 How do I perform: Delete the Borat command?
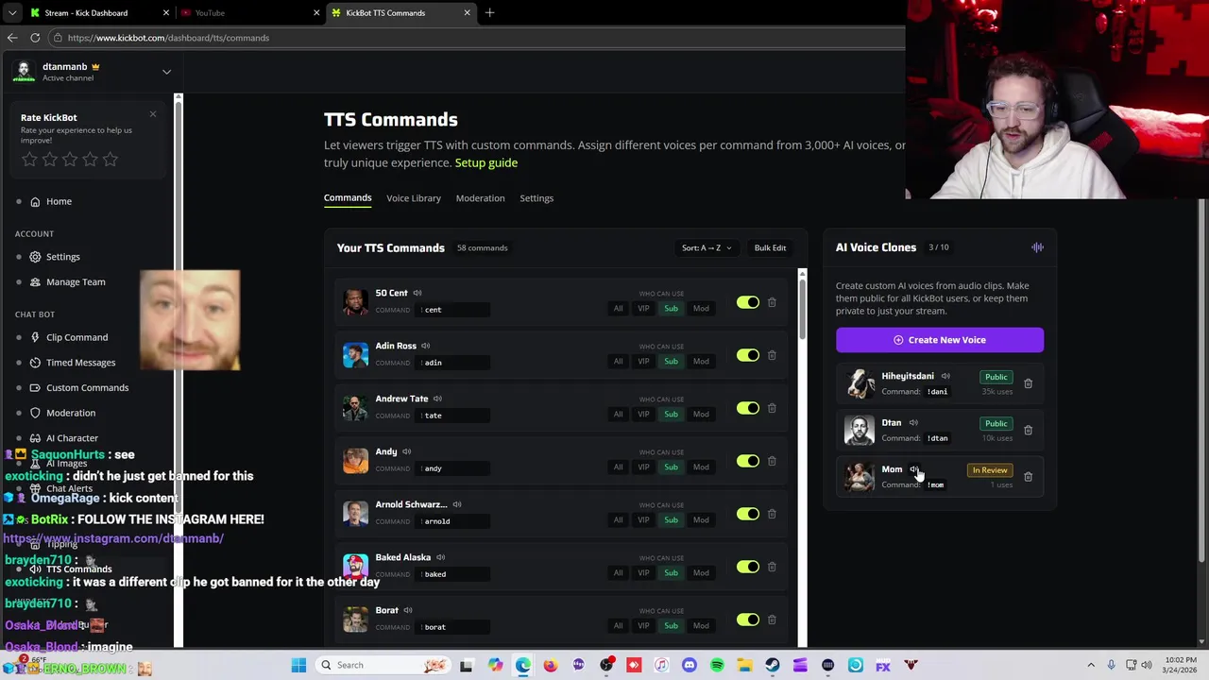click(772, 620)
